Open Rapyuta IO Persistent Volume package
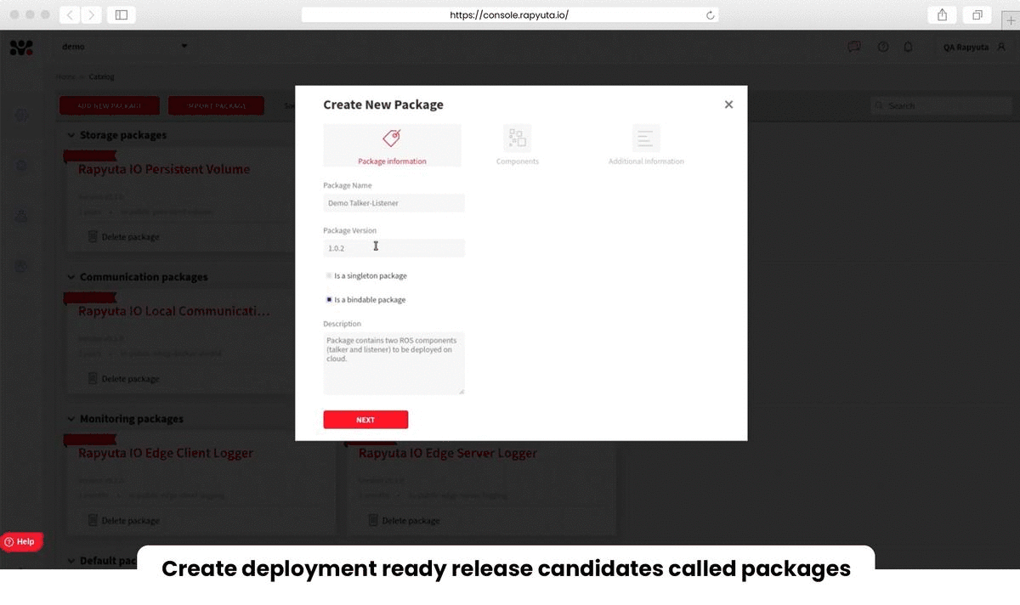Viewport: 1020px width, 605px height. click(x=164, y=169)
